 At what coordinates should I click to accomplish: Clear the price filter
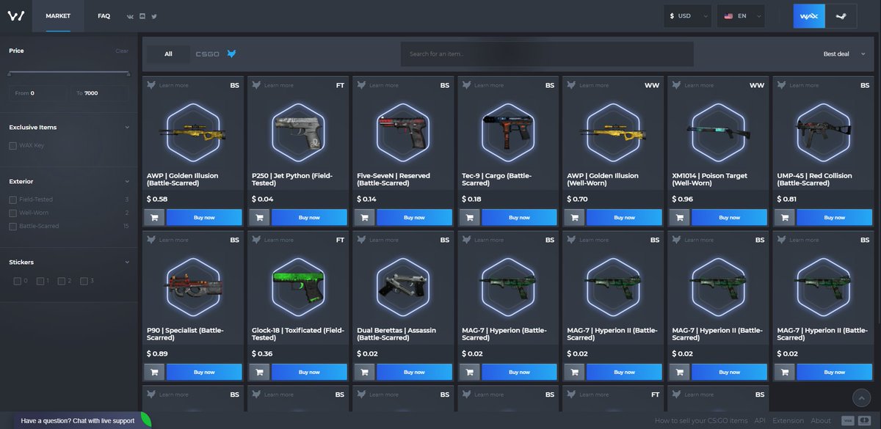tap(122, 51)
